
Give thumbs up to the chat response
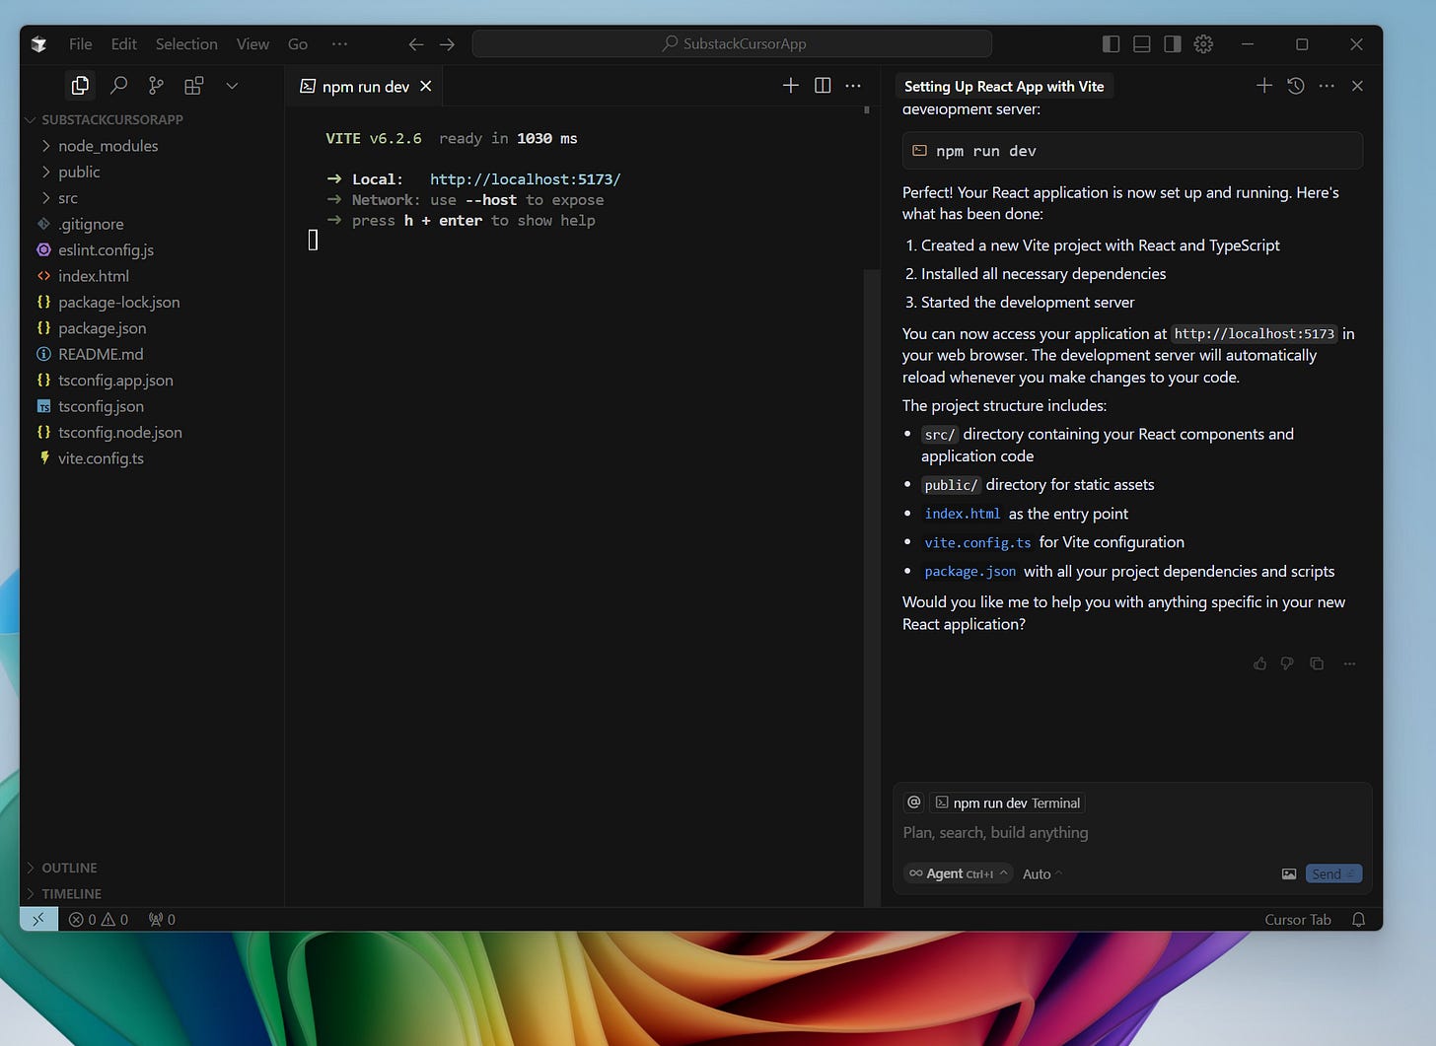click(x=1259, y=663)
